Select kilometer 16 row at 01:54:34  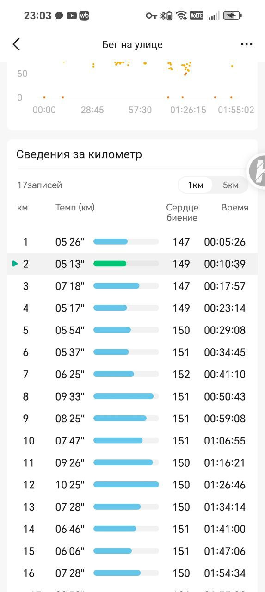click(132, 573)
